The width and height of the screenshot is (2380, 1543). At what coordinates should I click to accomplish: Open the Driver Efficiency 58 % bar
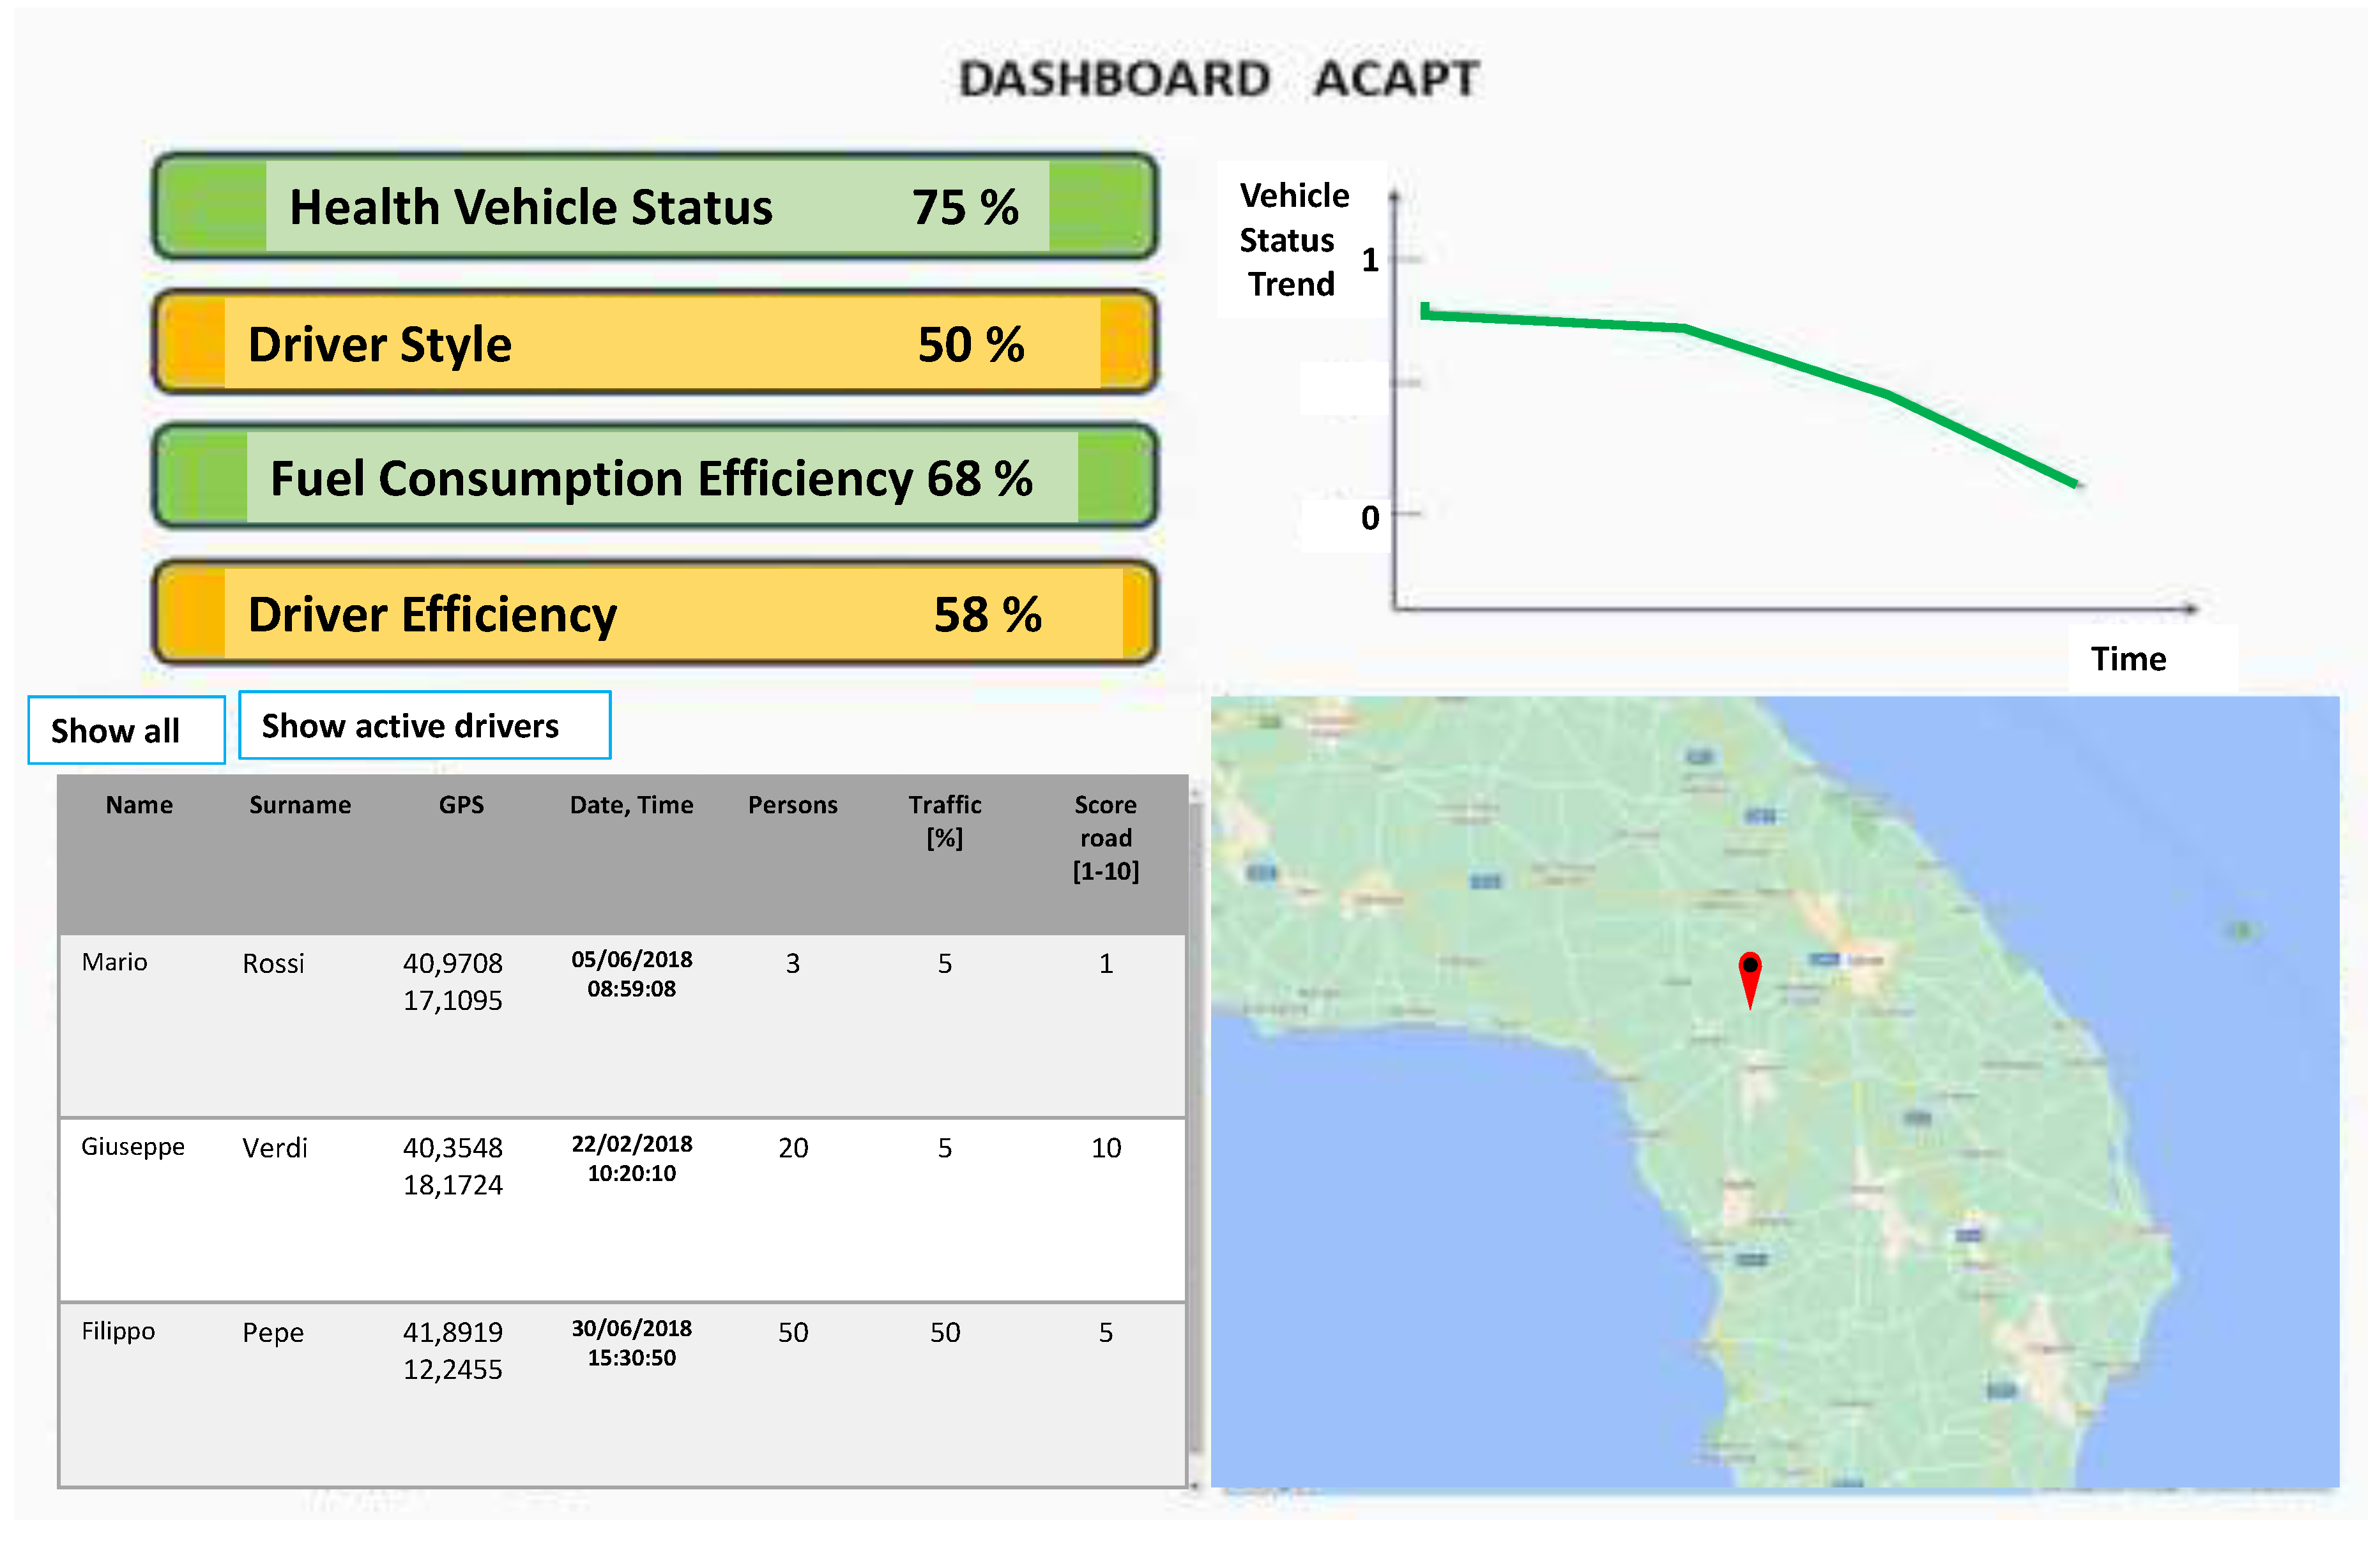pyautogui.click(x=655, y=613)
